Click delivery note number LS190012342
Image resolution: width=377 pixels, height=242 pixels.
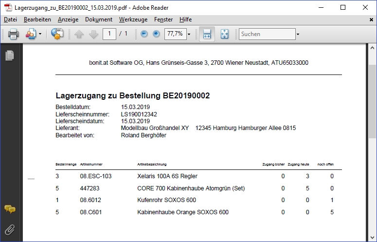coord(139,114)
